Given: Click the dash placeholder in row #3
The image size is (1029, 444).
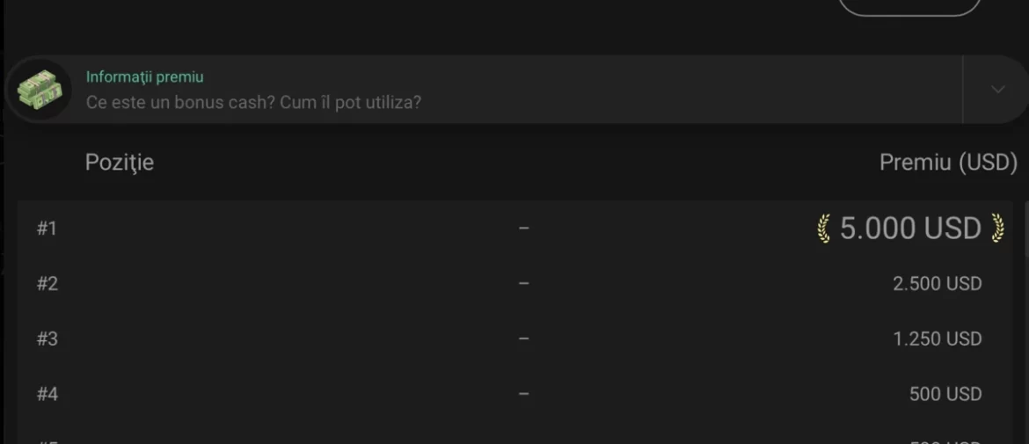Looking at the screenshot, I should [523, 339].
